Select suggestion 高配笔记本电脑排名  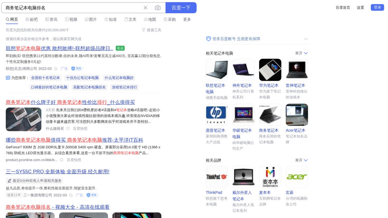tap(89, 87)
